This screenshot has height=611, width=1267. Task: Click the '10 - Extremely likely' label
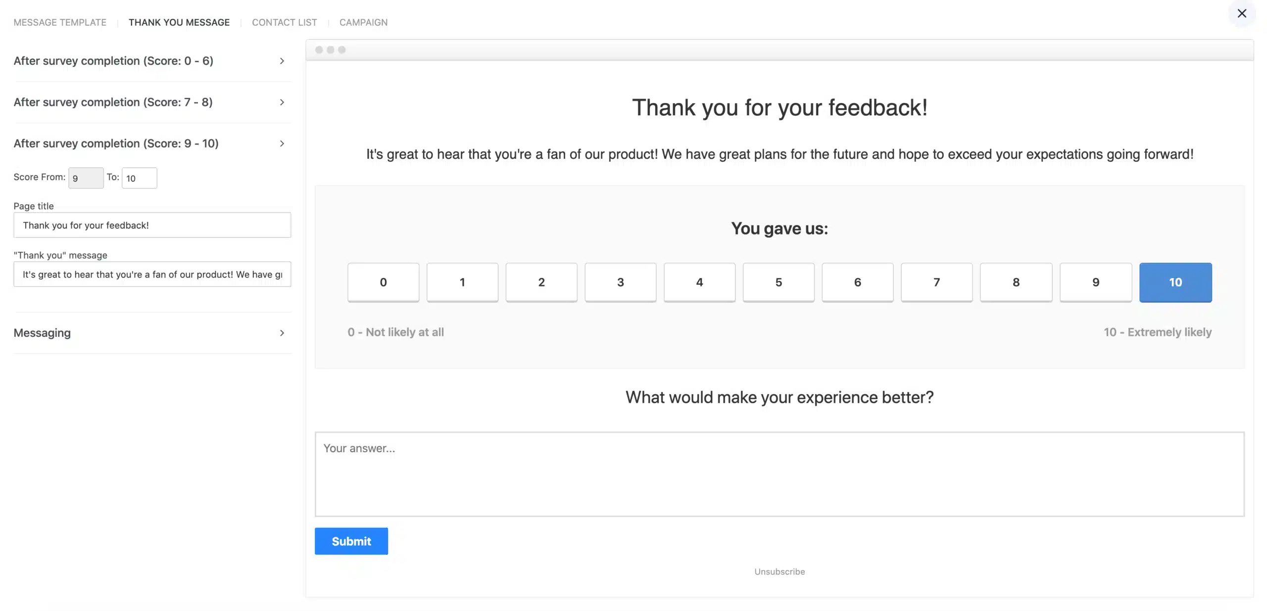[x=1158, y=332]
